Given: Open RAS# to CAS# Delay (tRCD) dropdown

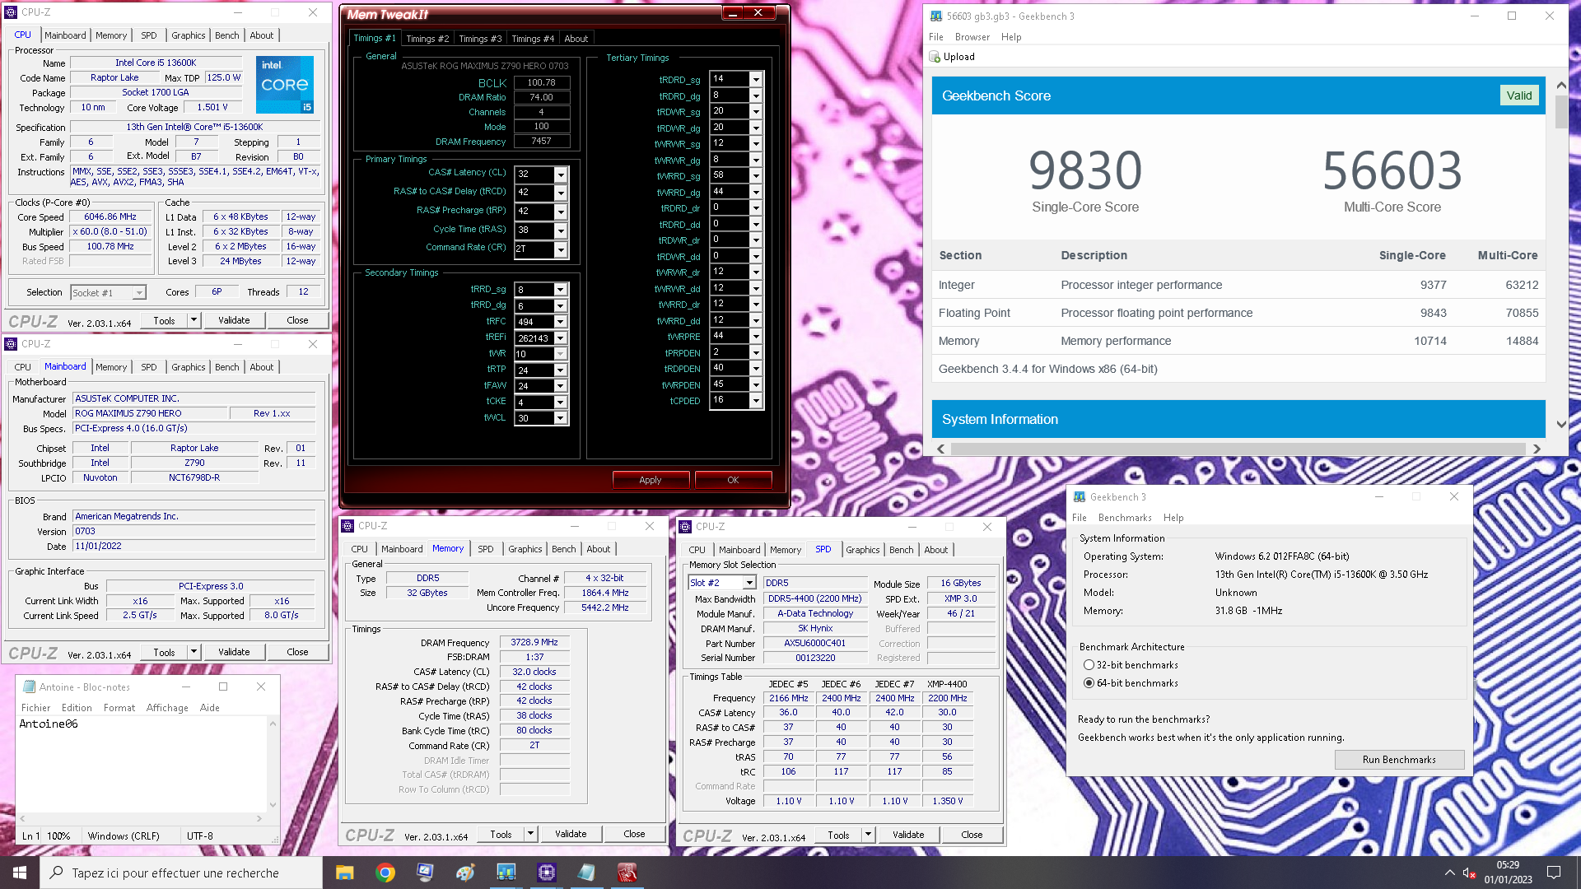Looking at the screenshot, I should point(561,193).
